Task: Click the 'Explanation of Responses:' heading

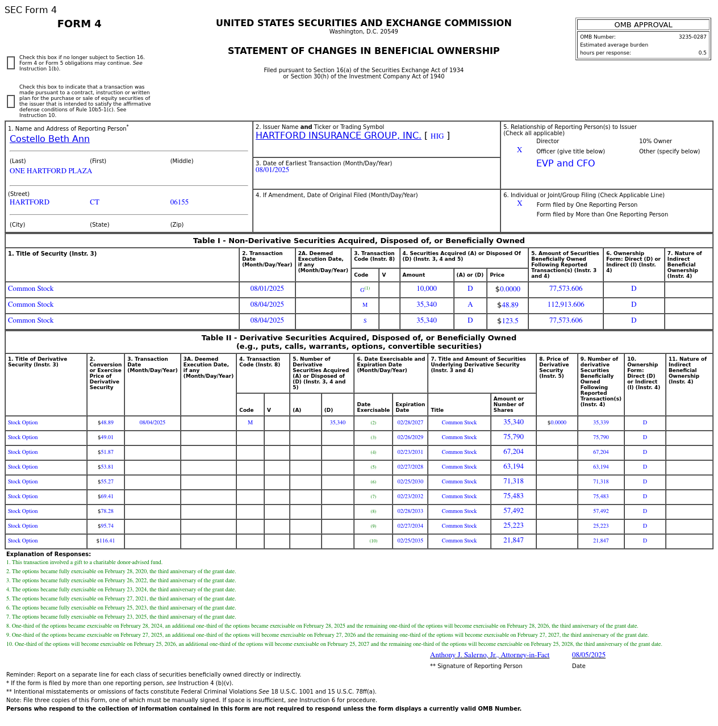Action: point(48,554)
